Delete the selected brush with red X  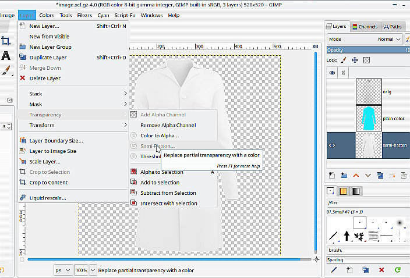click(x=381, y=270)
